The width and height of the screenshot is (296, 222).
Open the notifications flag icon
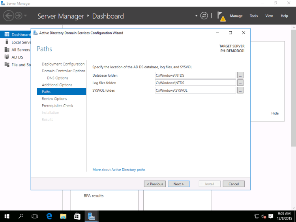tap(221, 16)
